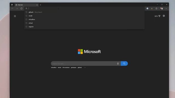Minimize the browser window
The height and width of the screenshot is (98, 175).
point(157,5)
